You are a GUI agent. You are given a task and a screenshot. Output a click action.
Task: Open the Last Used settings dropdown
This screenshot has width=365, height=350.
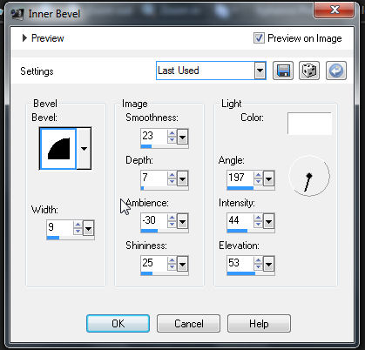[260, 71]
